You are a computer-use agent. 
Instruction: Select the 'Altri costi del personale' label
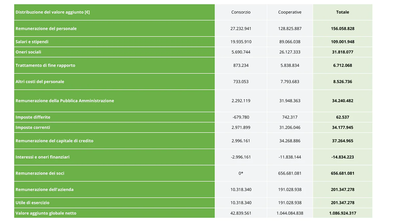tap(40, 82)
